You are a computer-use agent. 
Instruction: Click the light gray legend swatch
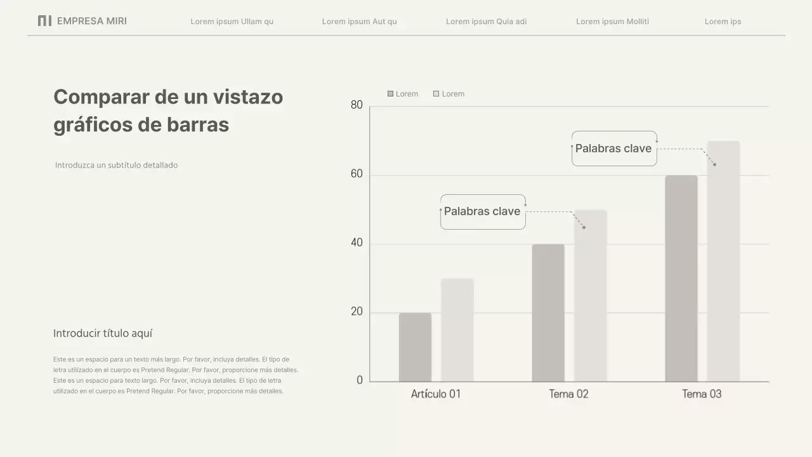[x=436, y=94]
